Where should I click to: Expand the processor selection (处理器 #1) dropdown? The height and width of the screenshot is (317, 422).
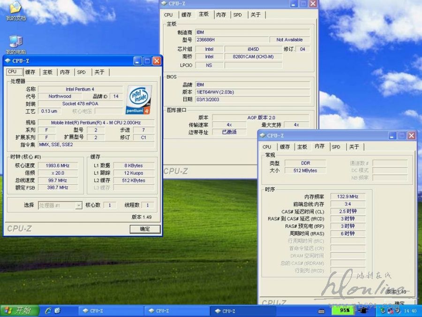(x=78, y=205)
